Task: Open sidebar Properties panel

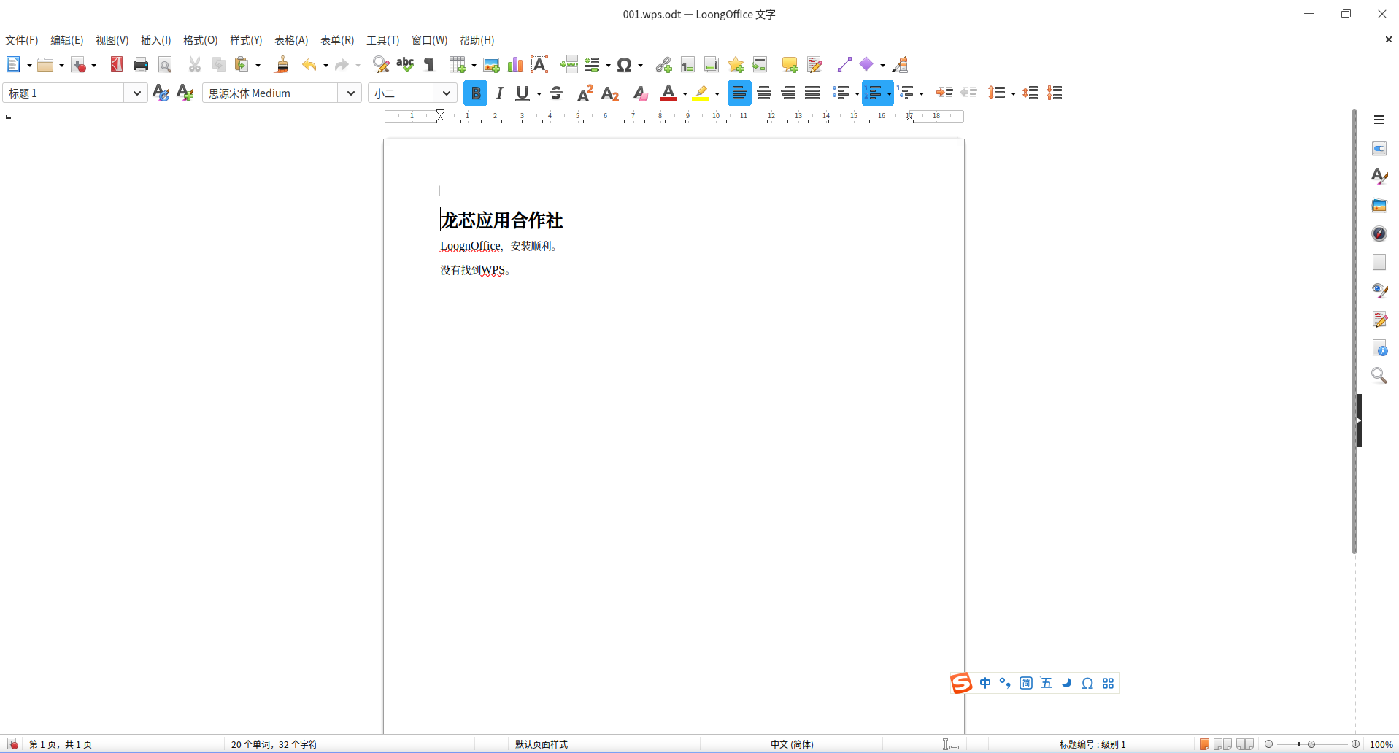Action: (1379, 148)
